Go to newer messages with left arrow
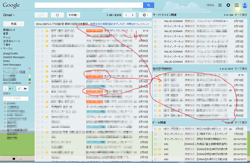The height and width of the screenshot is (163, 250). (x=126, y=15)
